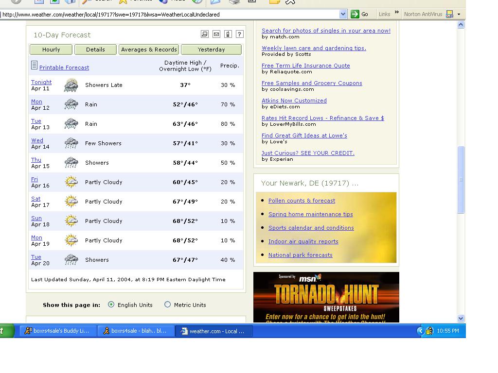This screenshot has height=373, width=498.
Task: Switch to the Hourly forecast tab
Action: tap(51, 50)
